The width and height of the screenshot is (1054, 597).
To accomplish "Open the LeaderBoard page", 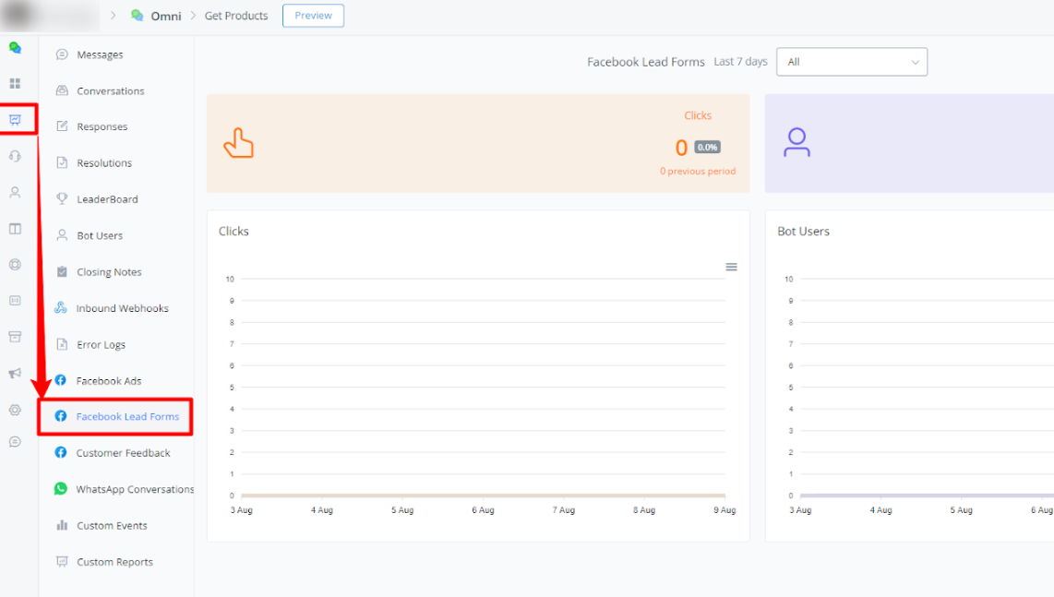I will pos(107,199).
